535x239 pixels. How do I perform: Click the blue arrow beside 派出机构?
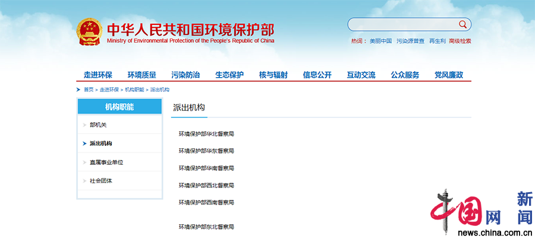tap(84, 144)
